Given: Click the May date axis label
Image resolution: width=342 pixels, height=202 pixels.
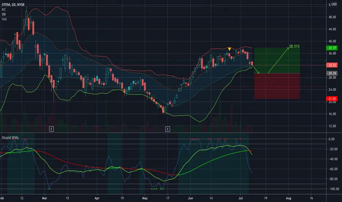Looking at the screenshot, I should coord(145,198).
